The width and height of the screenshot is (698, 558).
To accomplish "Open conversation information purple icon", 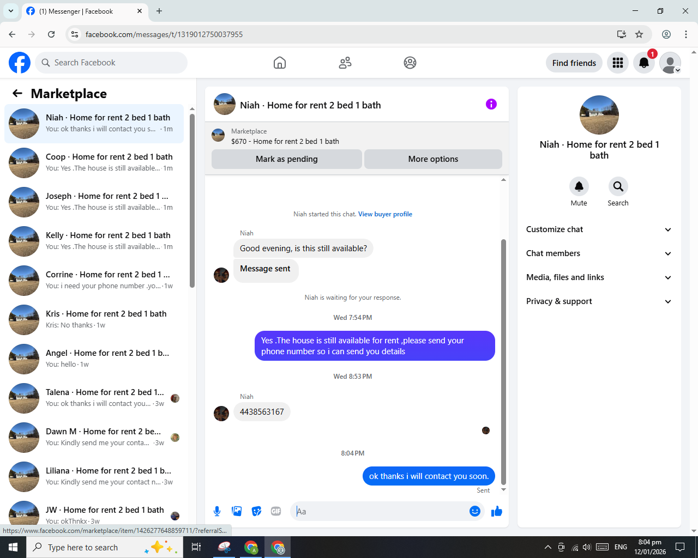I will pyautogui.click(x=491, y=104).
